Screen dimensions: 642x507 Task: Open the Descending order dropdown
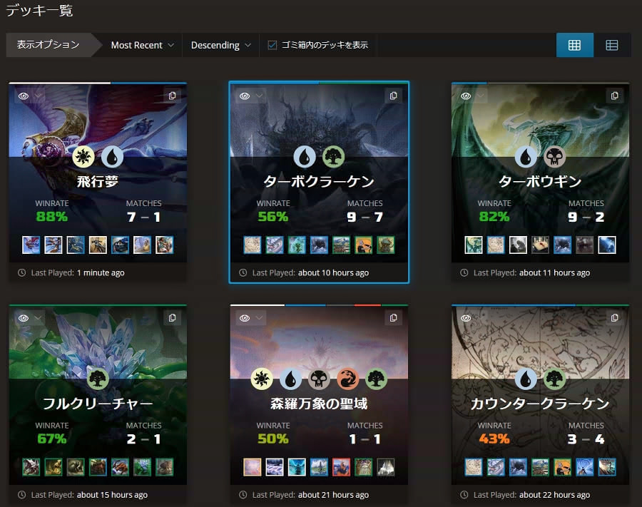coord(220,45)
